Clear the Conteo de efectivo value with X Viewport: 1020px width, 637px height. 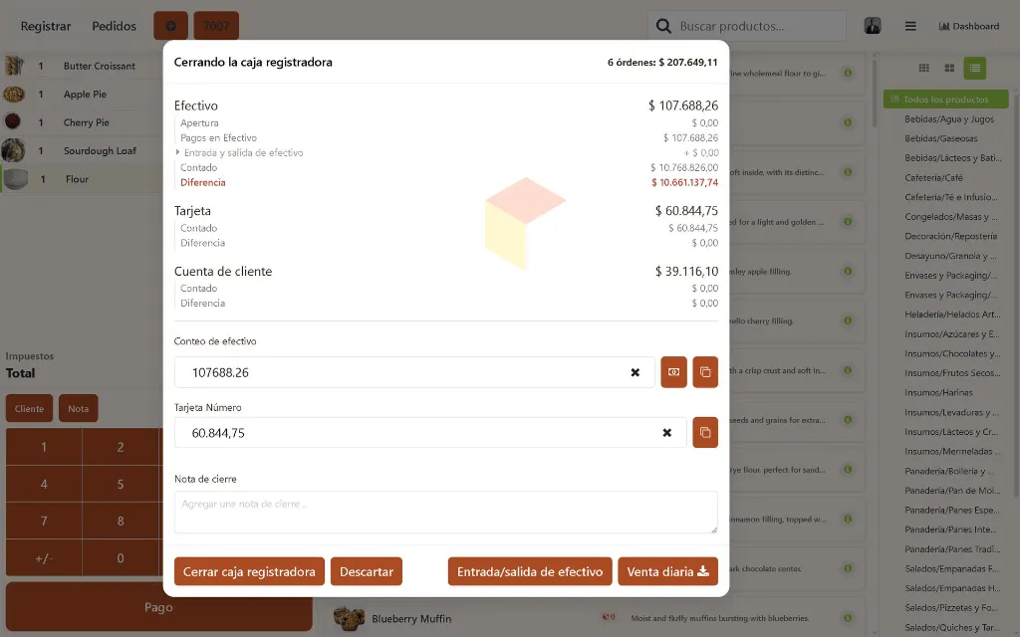click(635, 372)
